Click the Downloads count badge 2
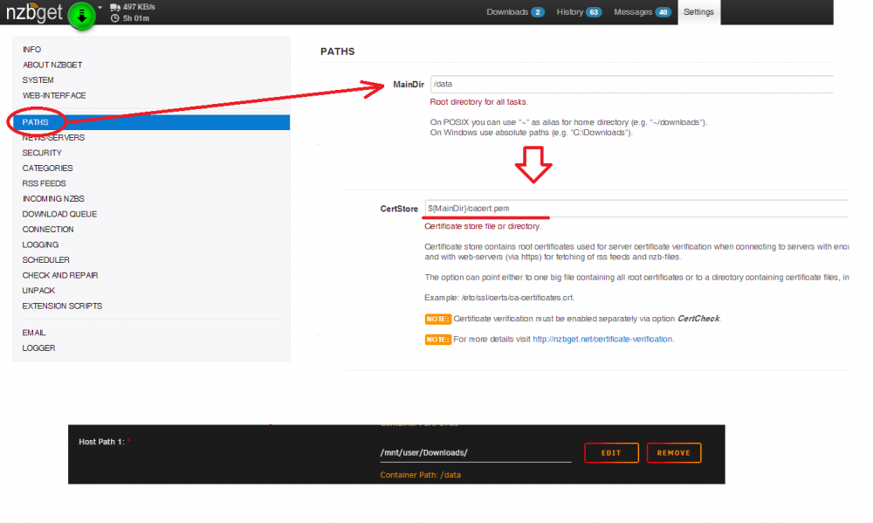 coord(537,12)
